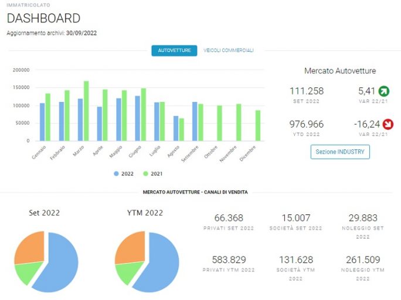Click the 976.966 YTD 2022 figure

(x=307, y=124)
